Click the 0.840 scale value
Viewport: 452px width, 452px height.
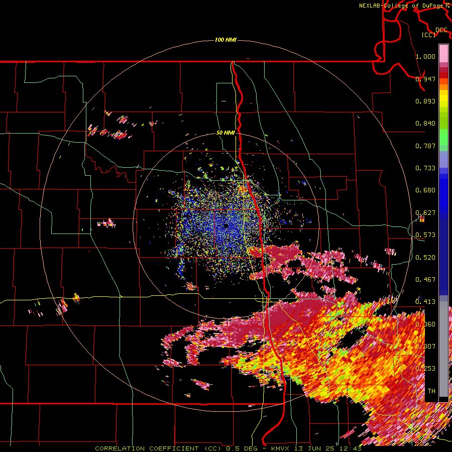point(425,124)
